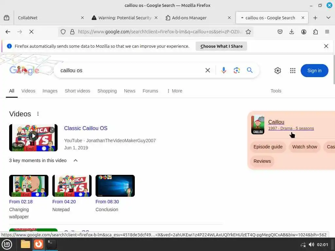
Task: Open the Firefox tab list view icon
Action: 7,18
